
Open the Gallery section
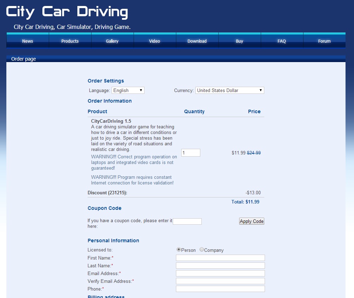112,41
